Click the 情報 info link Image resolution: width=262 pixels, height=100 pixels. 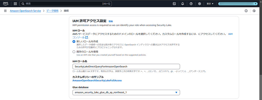point(111,21)
